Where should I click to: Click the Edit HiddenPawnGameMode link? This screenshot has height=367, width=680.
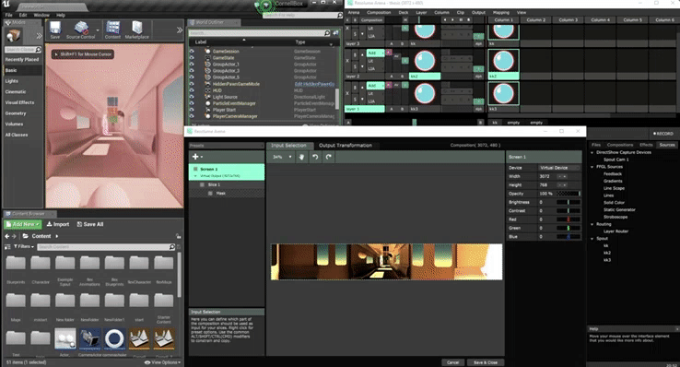tap(315, 84)
